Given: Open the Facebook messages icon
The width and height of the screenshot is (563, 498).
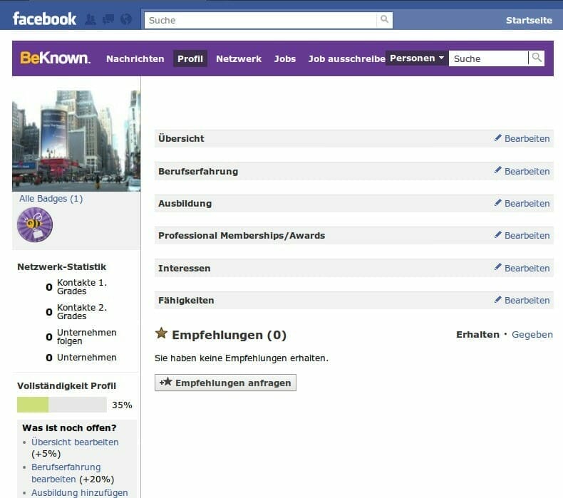Looking at the screenshot, I should pos(108,19).
